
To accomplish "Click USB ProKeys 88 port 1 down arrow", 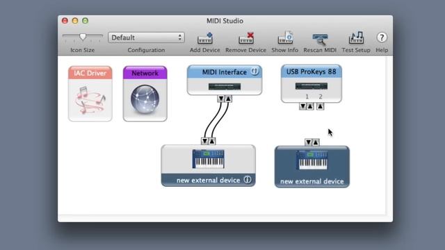I will 303,106.
